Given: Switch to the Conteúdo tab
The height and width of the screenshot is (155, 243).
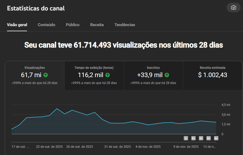Looking at the screenshot, I should [46, 25].
